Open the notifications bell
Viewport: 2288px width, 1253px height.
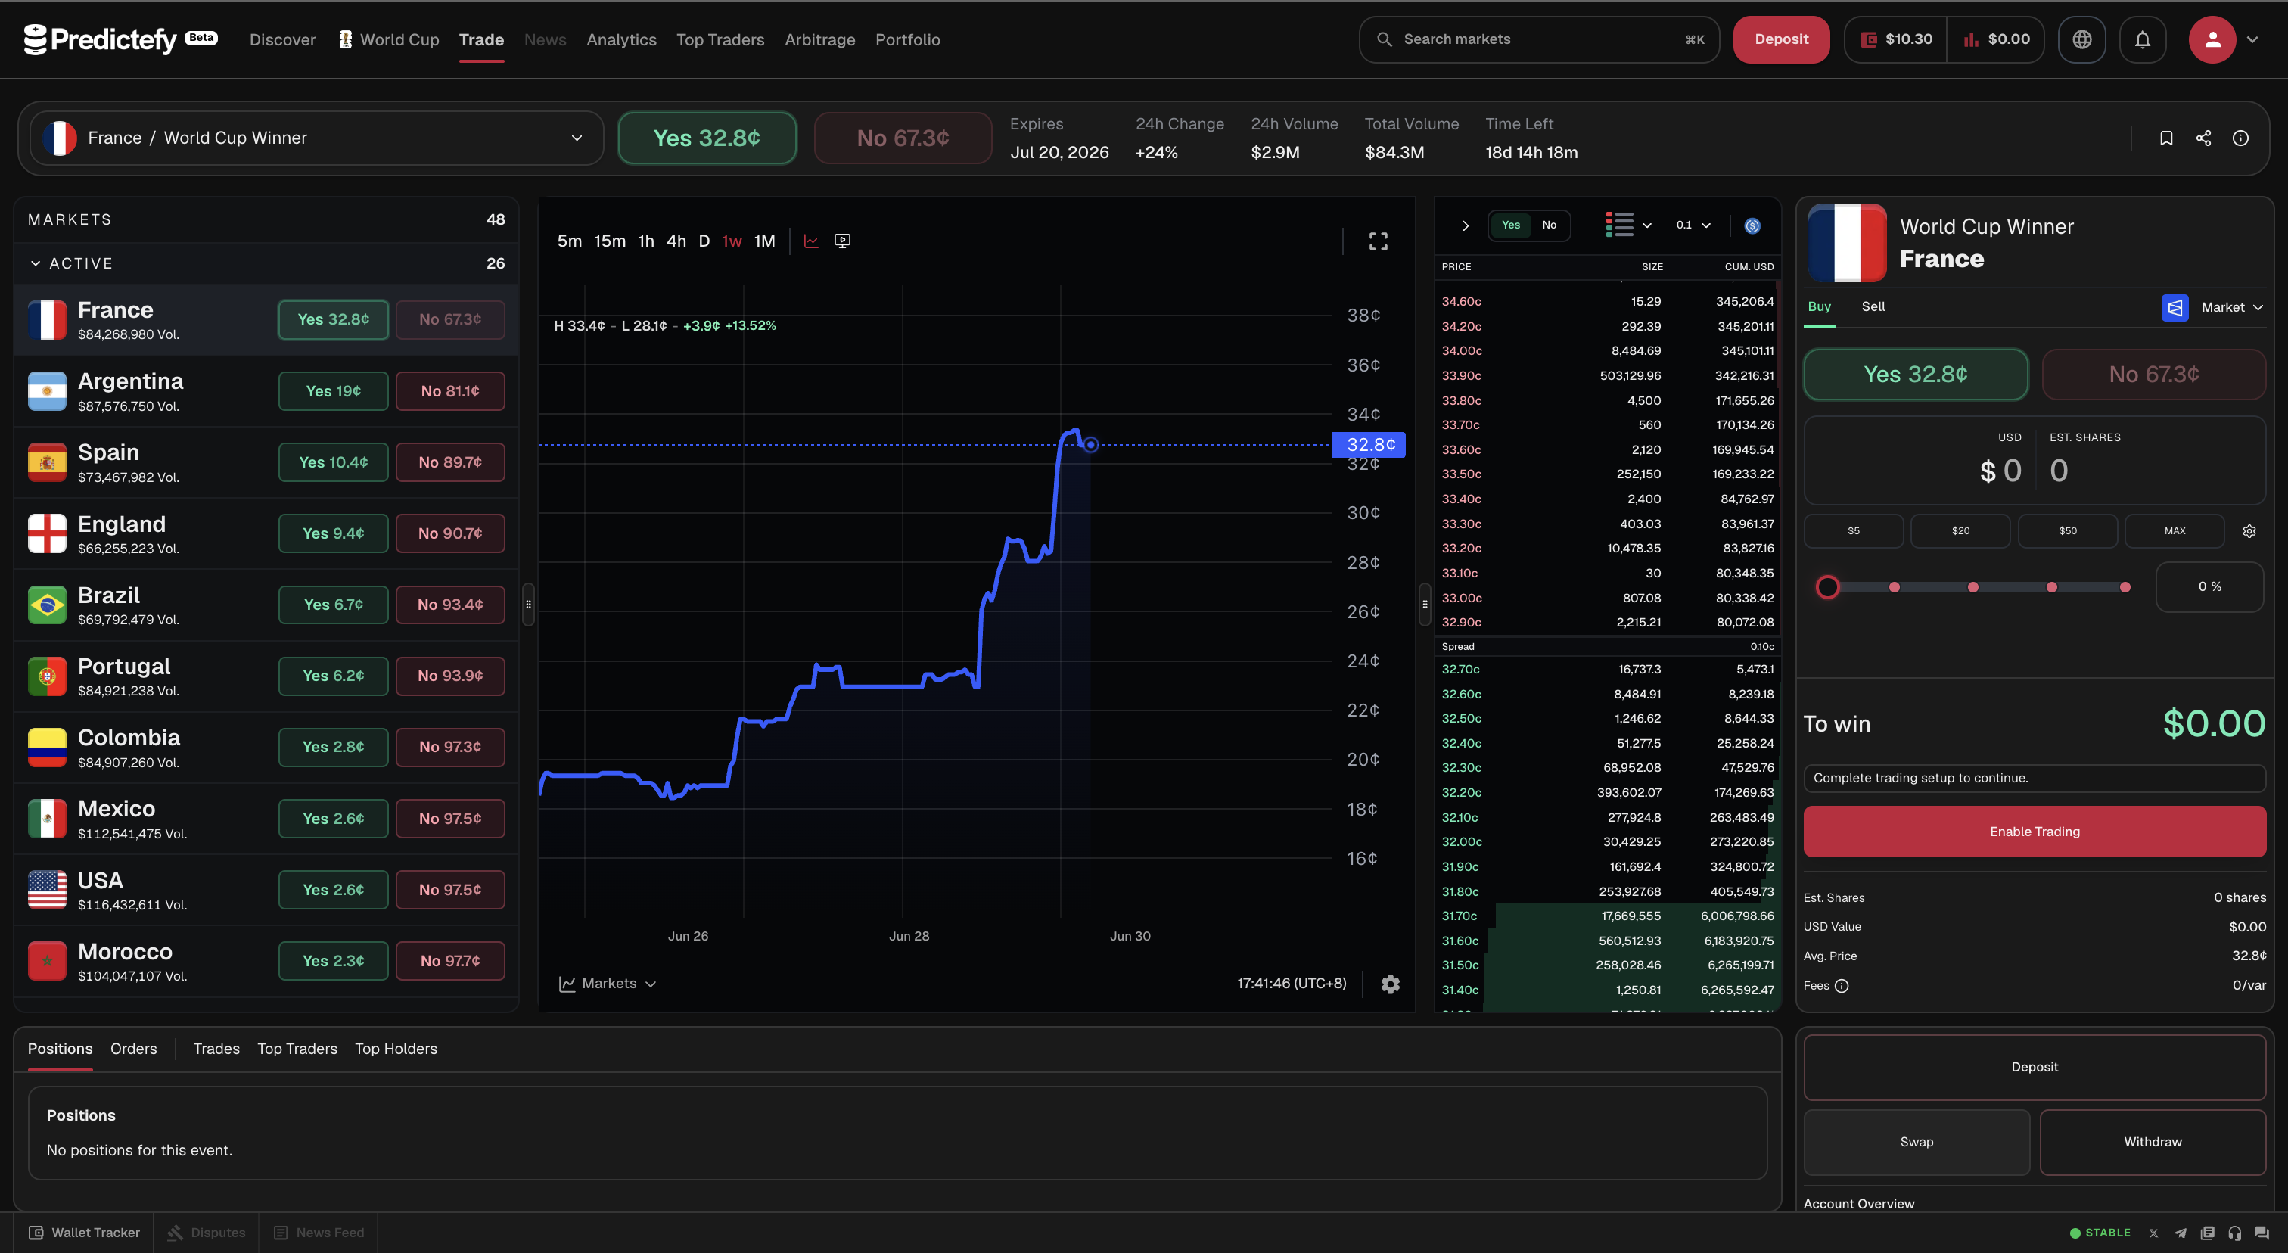2142,39
